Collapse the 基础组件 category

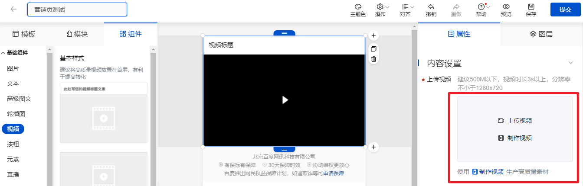pos(3,53)
